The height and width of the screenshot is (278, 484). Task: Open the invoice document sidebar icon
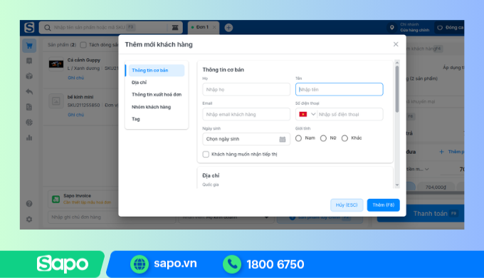[29, 107]
